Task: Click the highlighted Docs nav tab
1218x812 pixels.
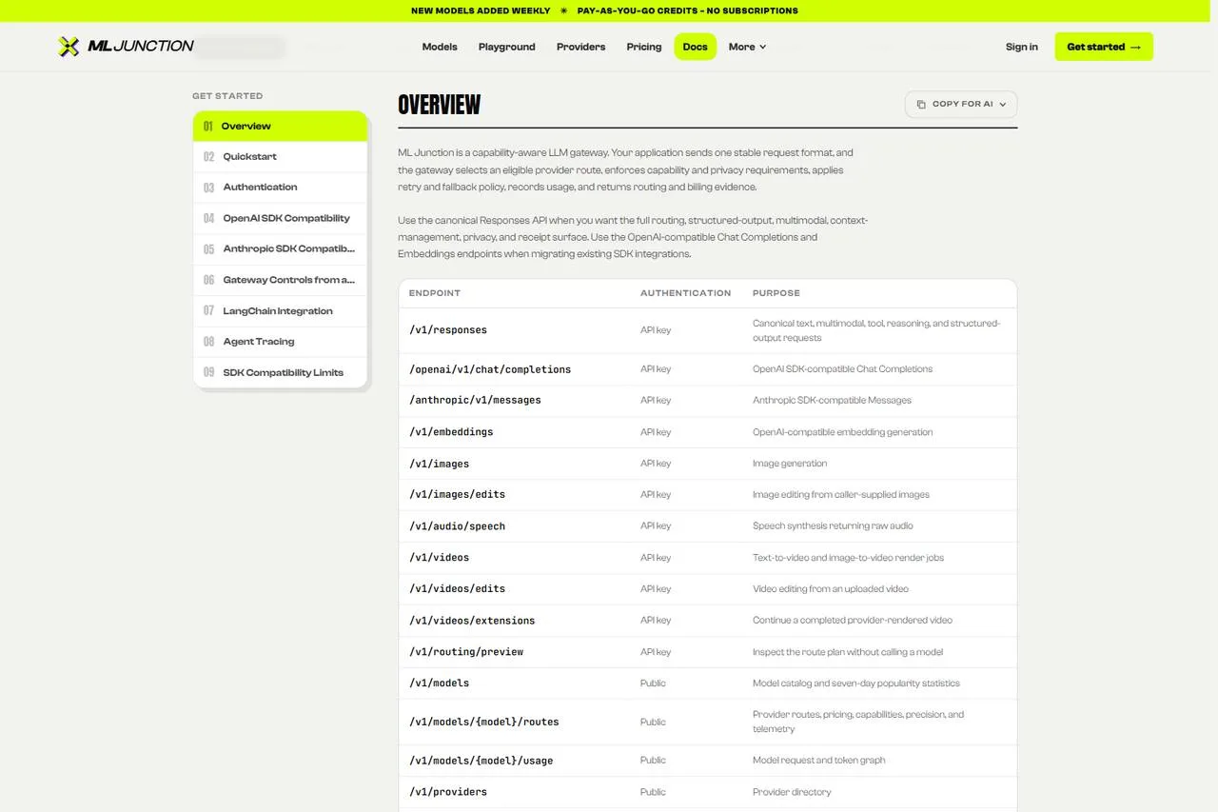Action: [696, 47]
